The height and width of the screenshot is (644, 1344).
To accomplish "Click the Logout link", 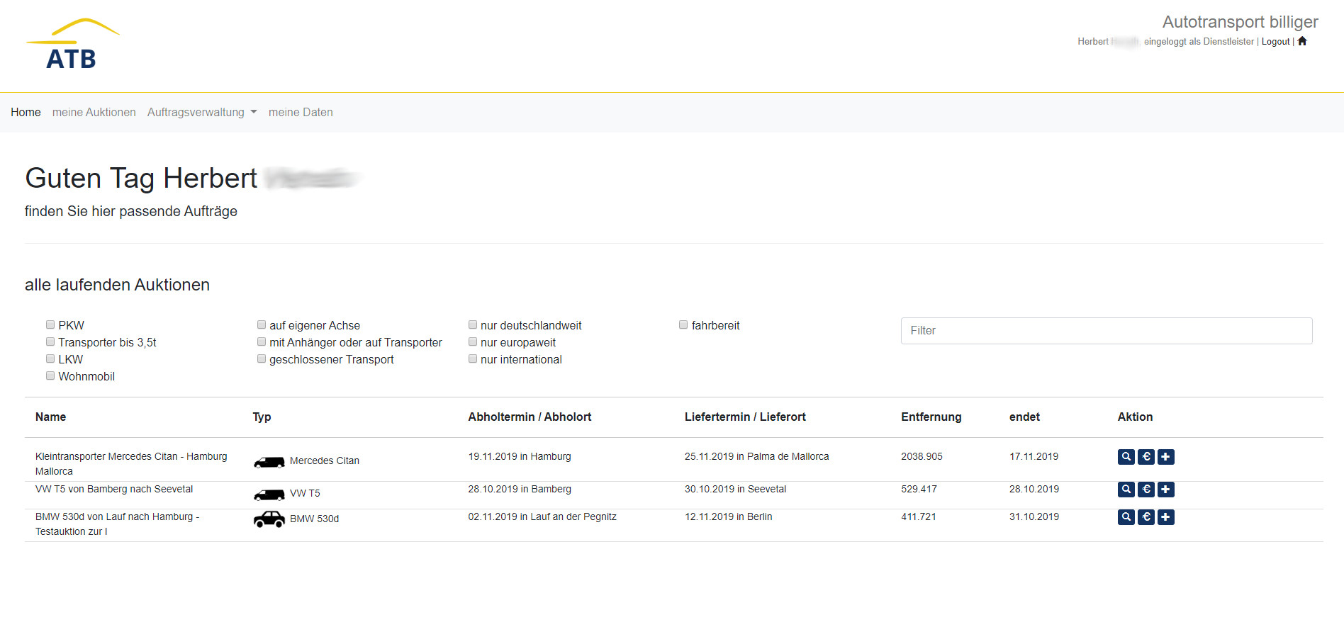I will pos(1275,42).
